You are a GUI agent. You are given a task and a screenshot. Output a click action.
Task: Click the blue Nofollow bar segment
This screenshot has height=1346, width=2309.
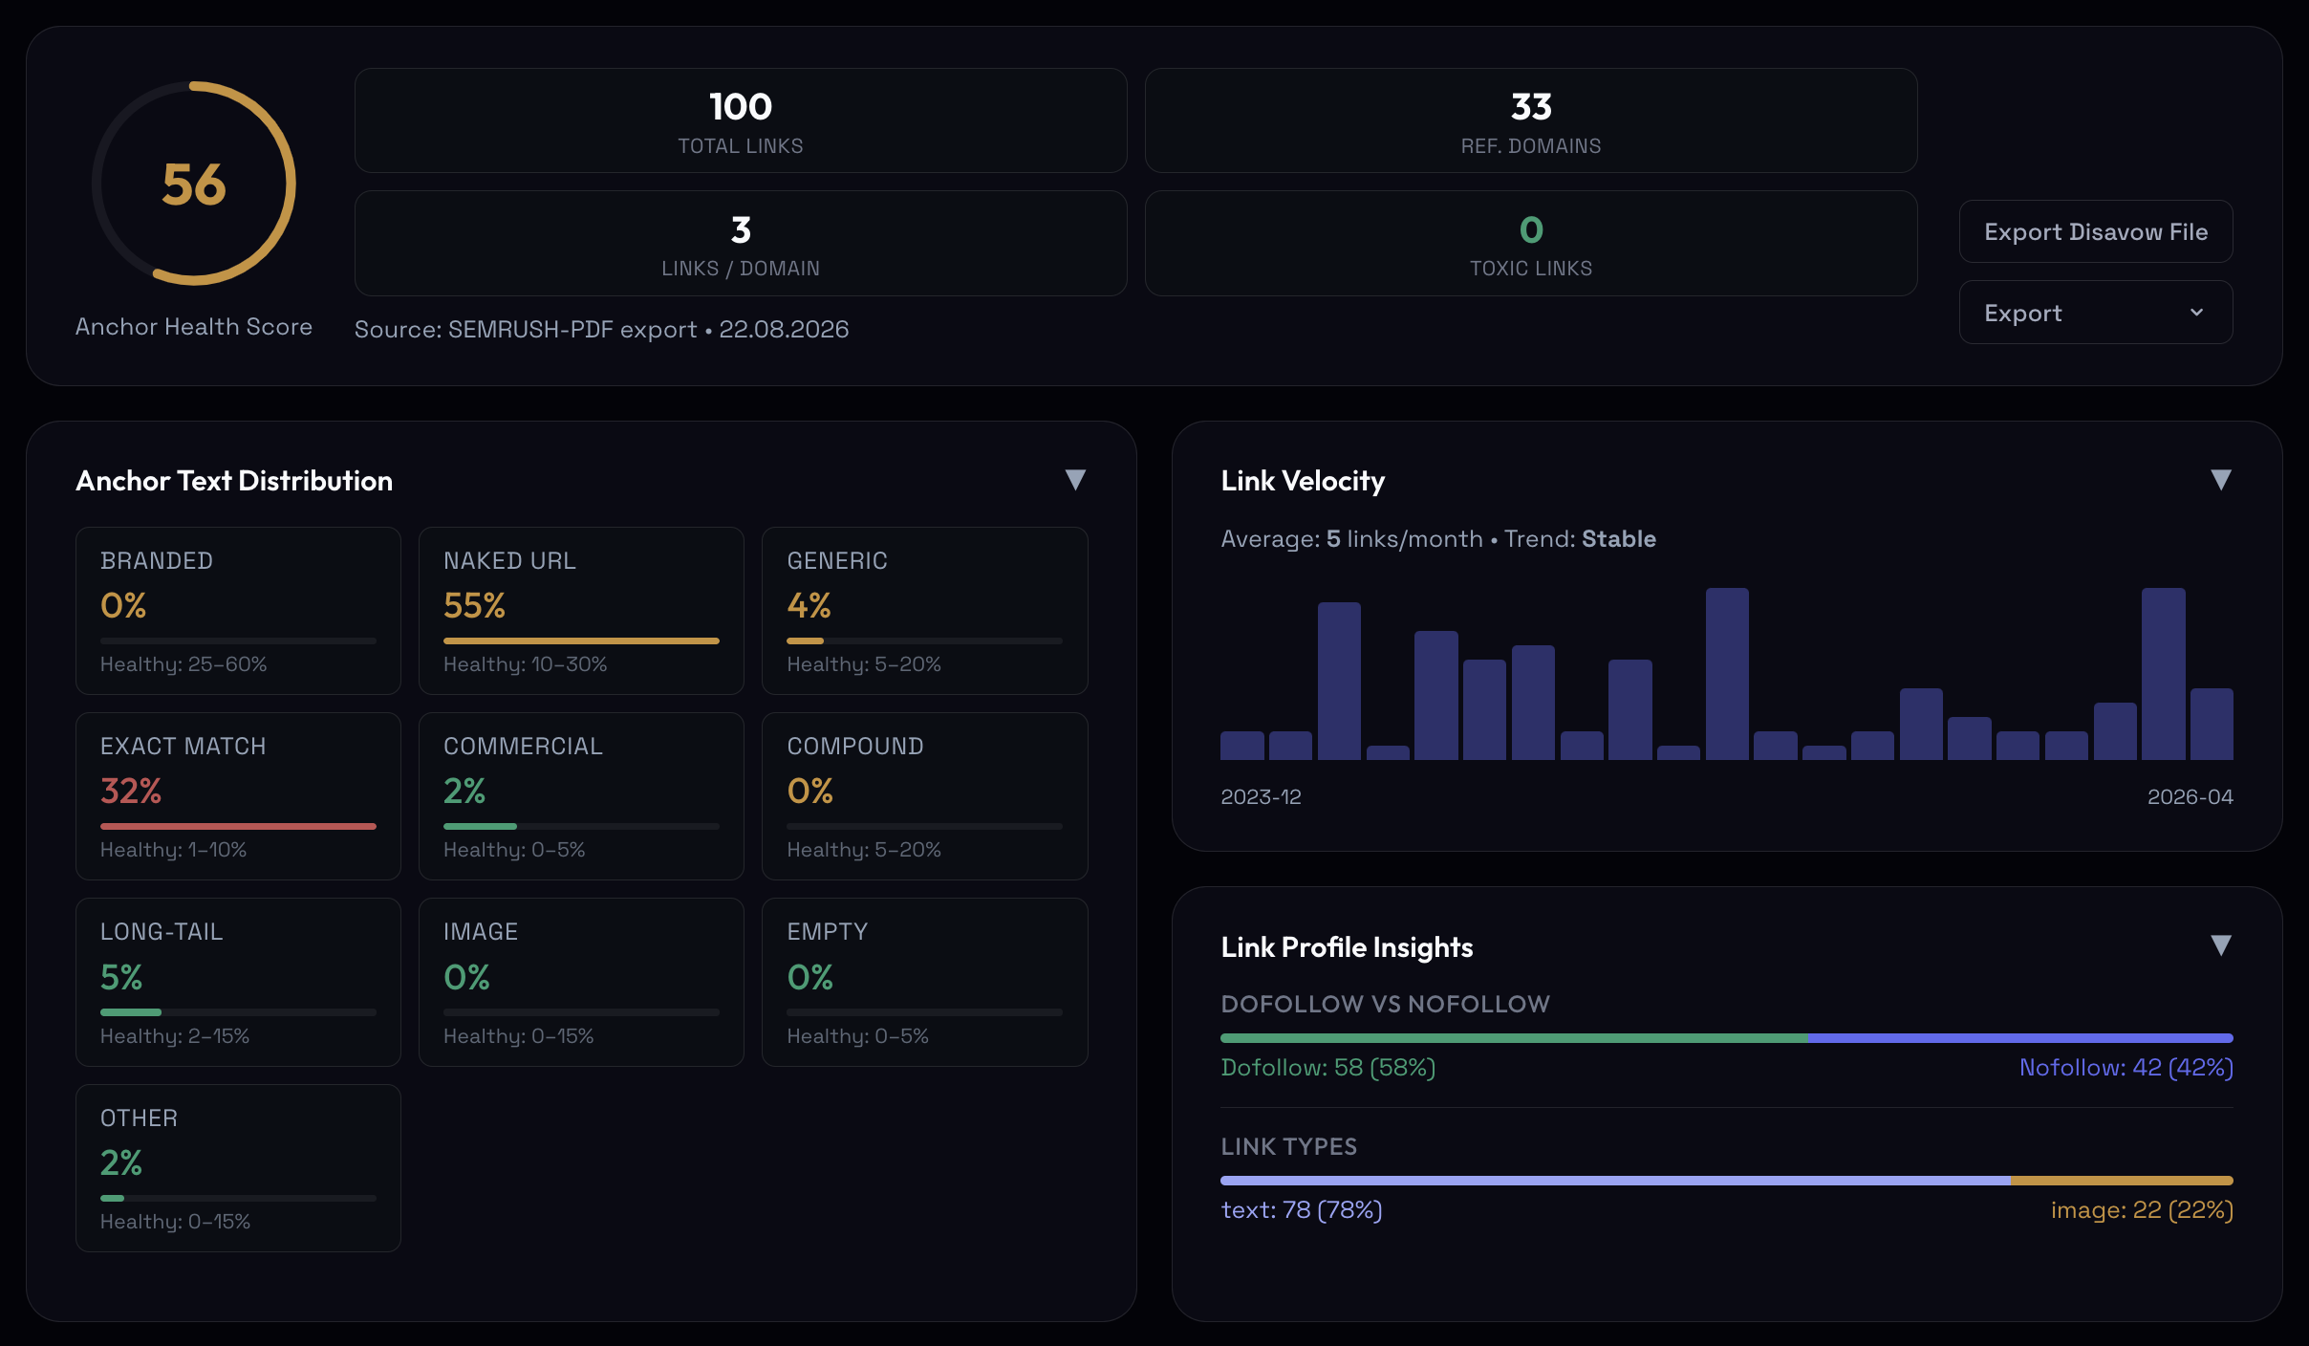2020,1038
